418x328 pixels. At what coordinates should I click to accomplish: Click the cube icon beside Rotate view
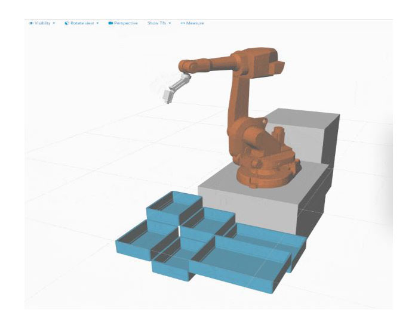tap(67, 23)
